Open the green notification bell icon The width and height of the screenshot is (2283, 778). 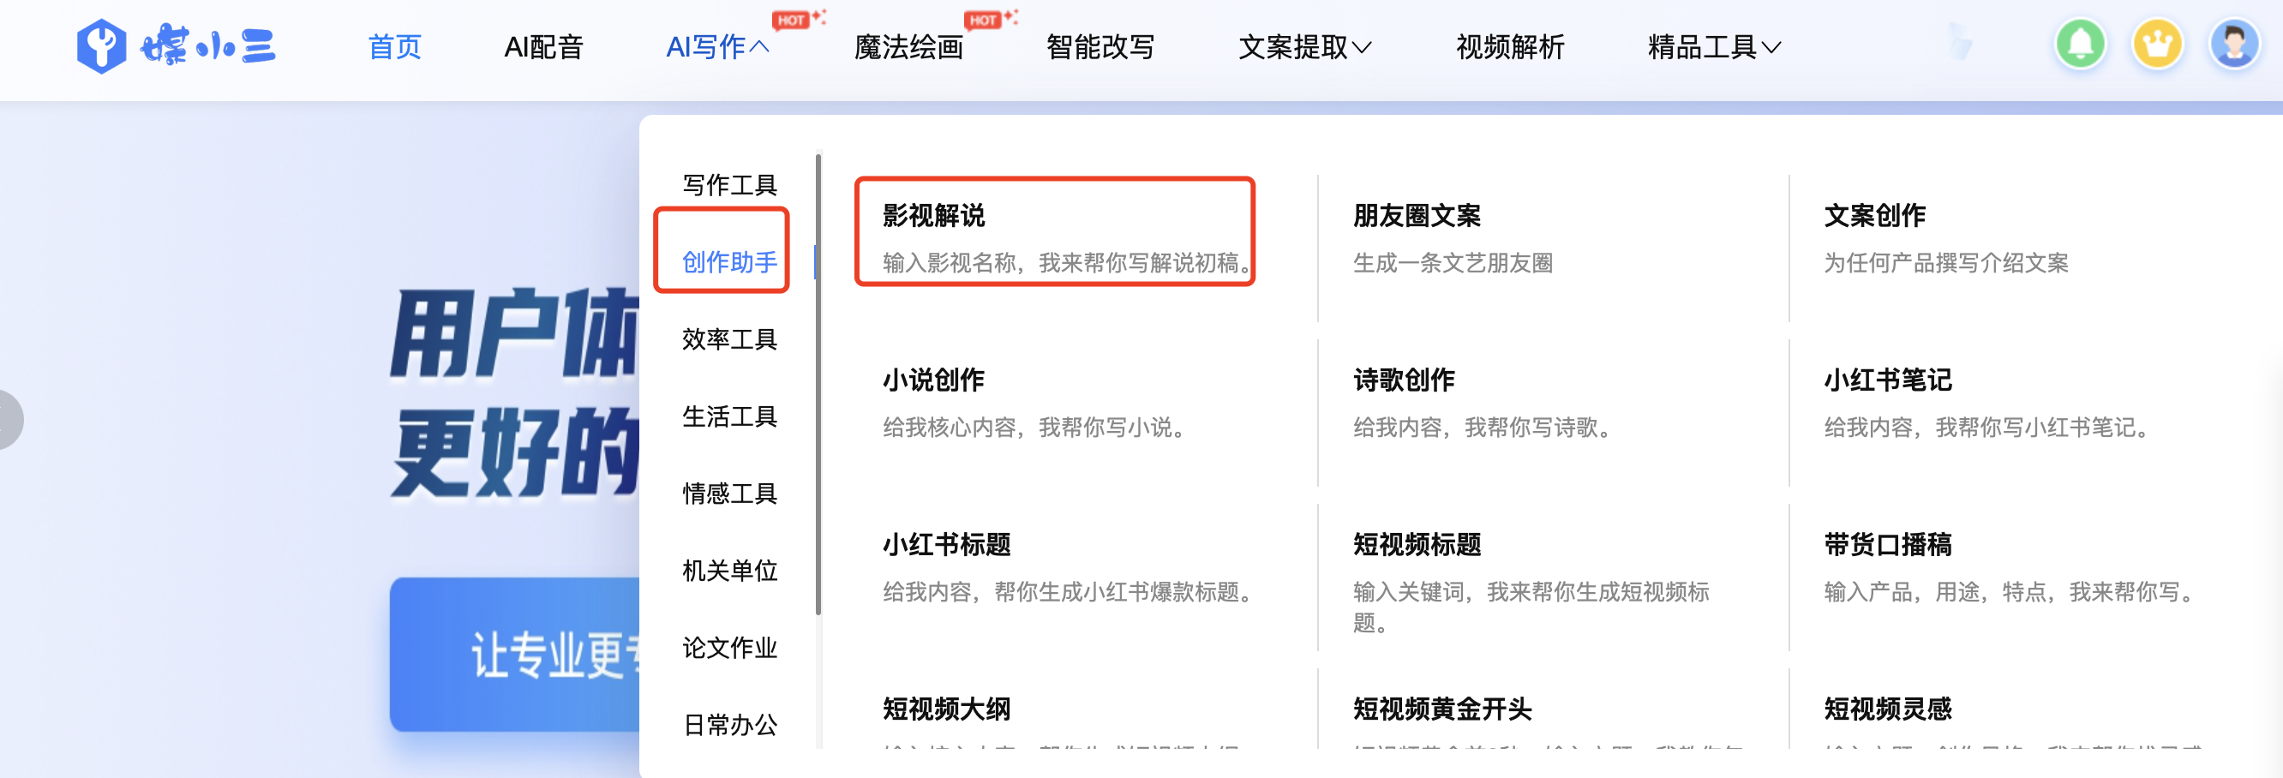[x=2079, y=45]
